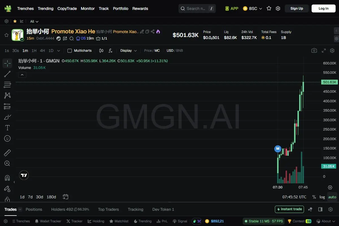
Task: Share the token via share icon
Action: (x=153, y=32)
